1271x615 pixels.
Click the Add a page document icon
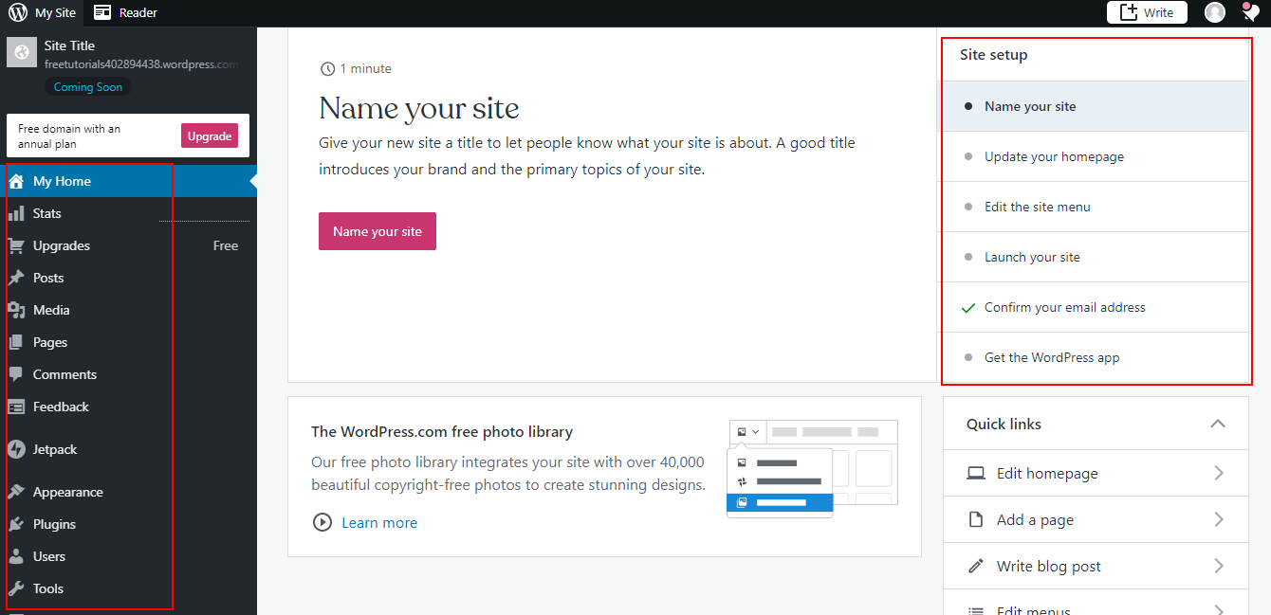click(x=976, y=519)
